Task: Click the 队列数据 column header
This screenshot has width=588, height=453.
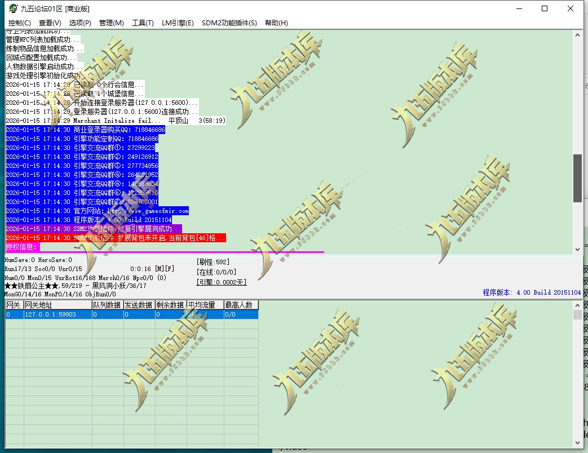Action: coord(108,305)
